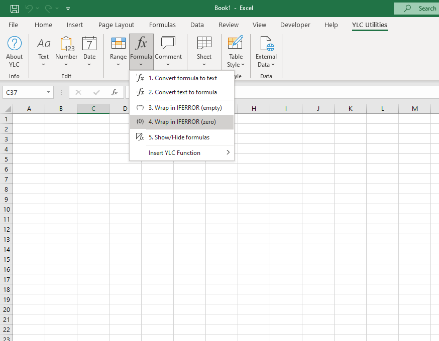Open the Name Box dropdown arrow
This screenshot has width=439, height=341.
tap(48, 92)
